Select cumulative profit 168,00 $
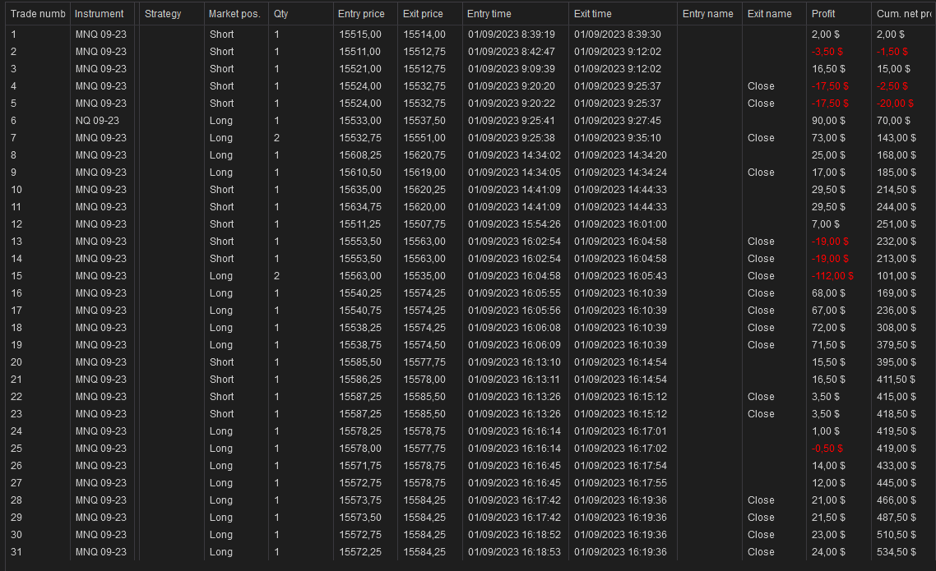Viewport: 936px width, 571px height. tap(896, 155)
